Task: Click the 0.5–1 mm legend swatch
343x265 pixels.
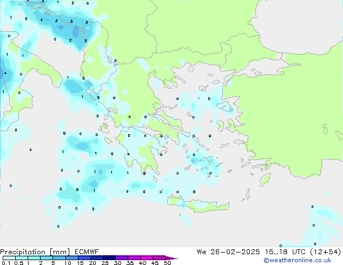Action: click(22, 258)
